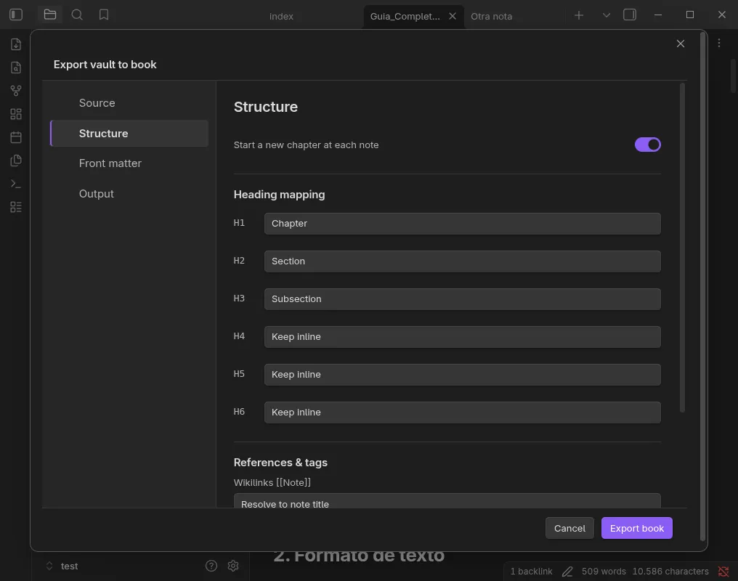Click the Wikilinks [[Note]] label
Image resolution: width=738 pixels, height=581 pixels.
coord(272,483)
